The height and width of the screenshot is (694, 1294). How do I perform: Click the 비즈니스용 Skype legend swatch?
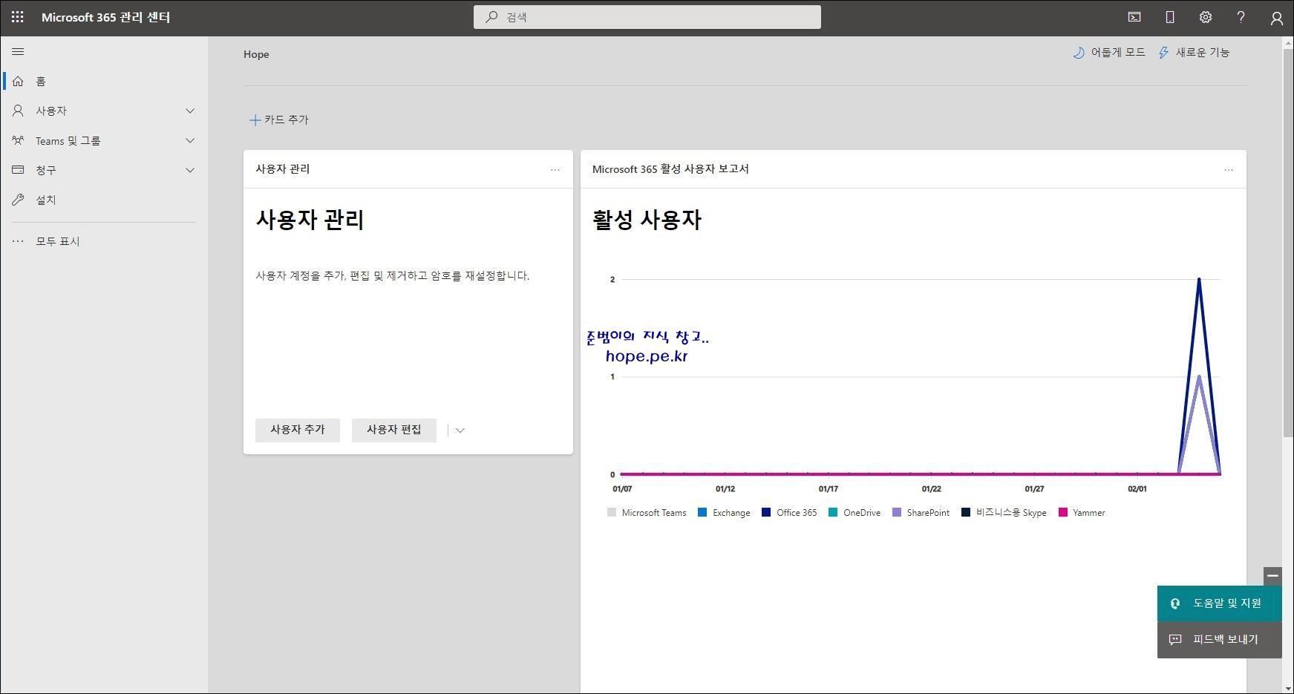coord(966,512)
